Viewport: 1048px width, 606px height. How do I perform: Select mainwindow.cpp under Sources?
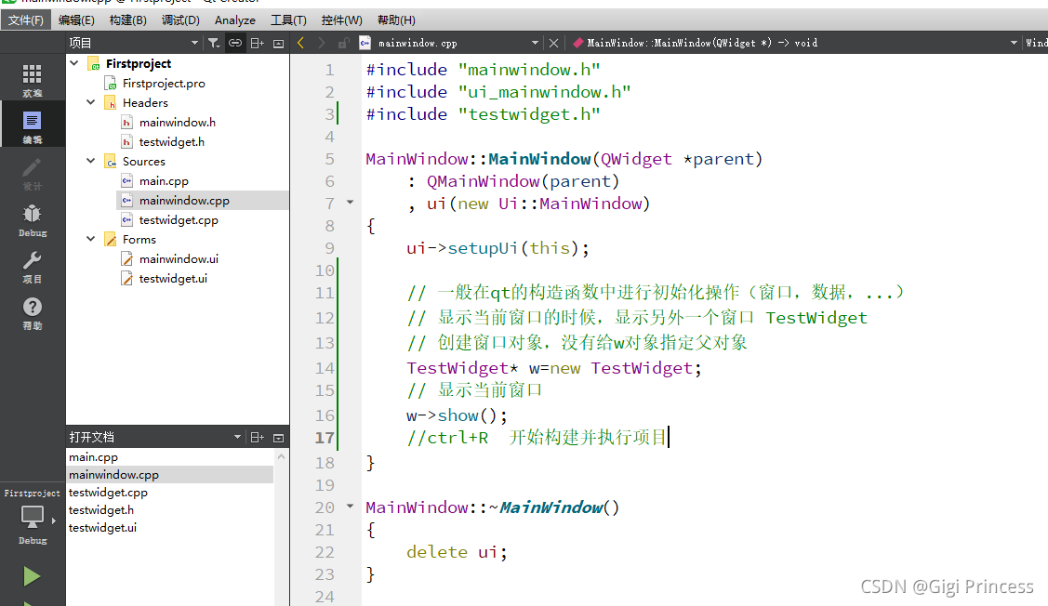pyautogui.click(x=184, y=200)
